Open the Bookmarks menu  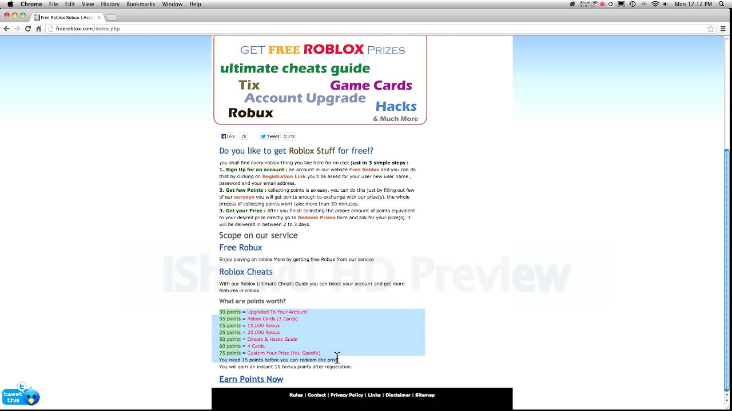[141, 4]
